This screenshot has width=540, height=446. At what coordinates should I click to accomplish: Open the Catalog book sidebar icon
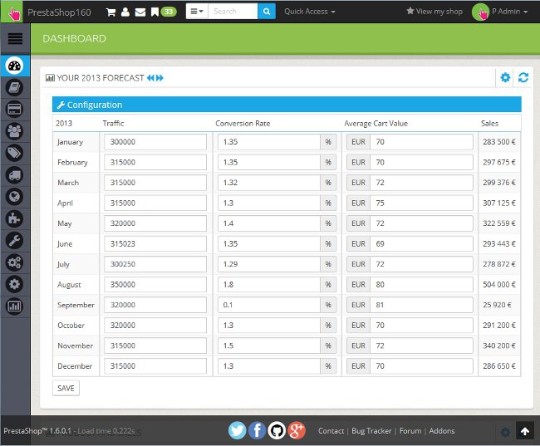(x=14, y=87)
